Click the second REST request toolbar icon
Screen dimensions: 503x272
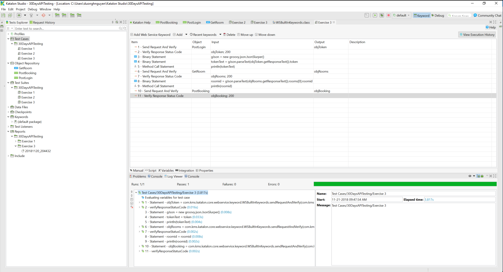click(64, 15)
